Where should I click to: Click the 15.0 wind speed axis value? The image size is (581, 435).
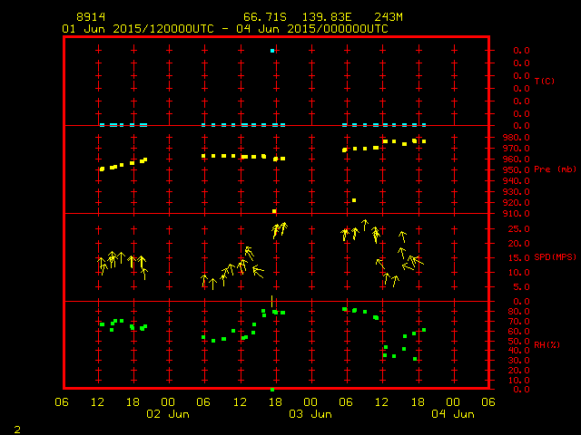518,257
